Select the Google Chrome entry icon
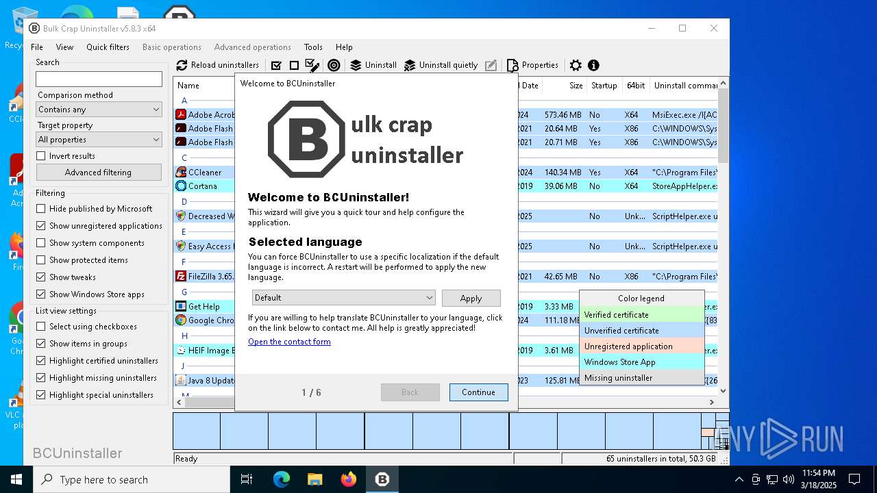877x493 pixels. (x=181, y=320)
